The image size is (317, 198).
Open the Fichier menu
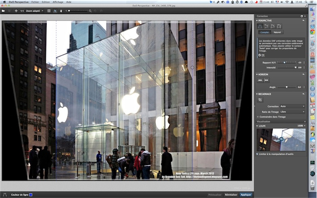[x=35, y=2]
